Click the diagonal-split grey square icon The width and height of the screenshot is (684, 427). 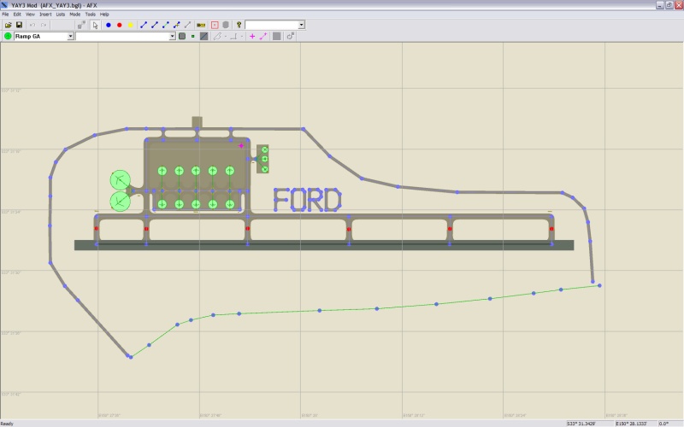[203, 36]
